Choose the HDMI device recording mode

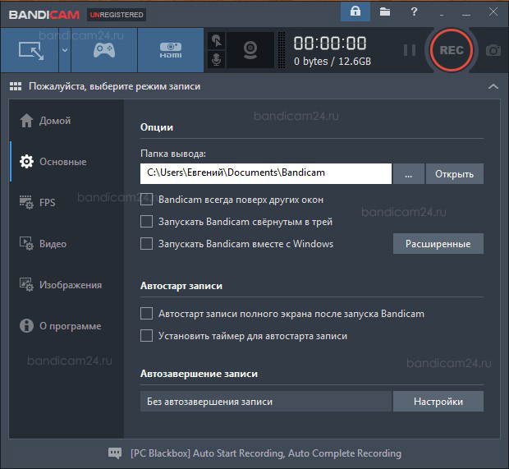click(x=171, y=50)
